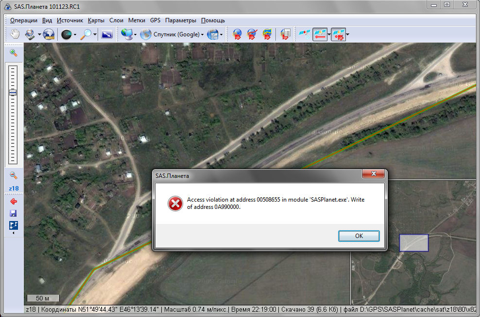Image resolution: width=480 pixels, height=317 pixels.
Task: Click the blue floppy disk save icon
Action: tap(14, 213)
